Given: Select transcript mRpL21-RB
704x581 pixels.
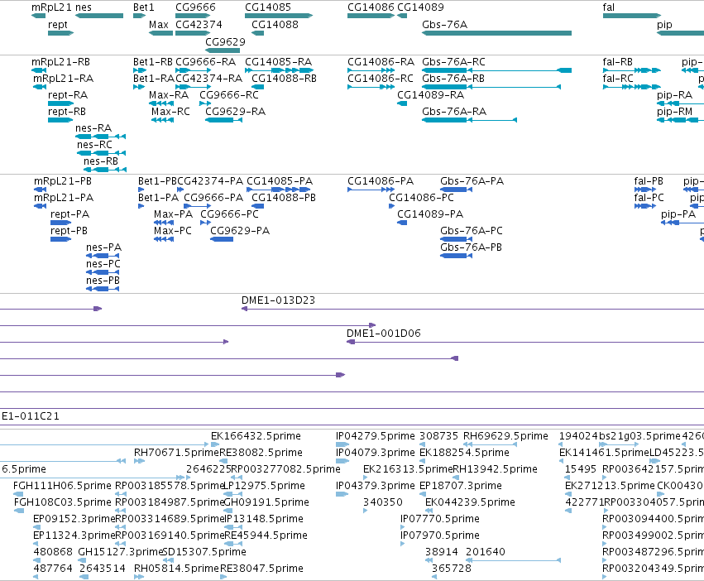Looking at the screenshot, I should pyautogui.click(x=60, y=62).
